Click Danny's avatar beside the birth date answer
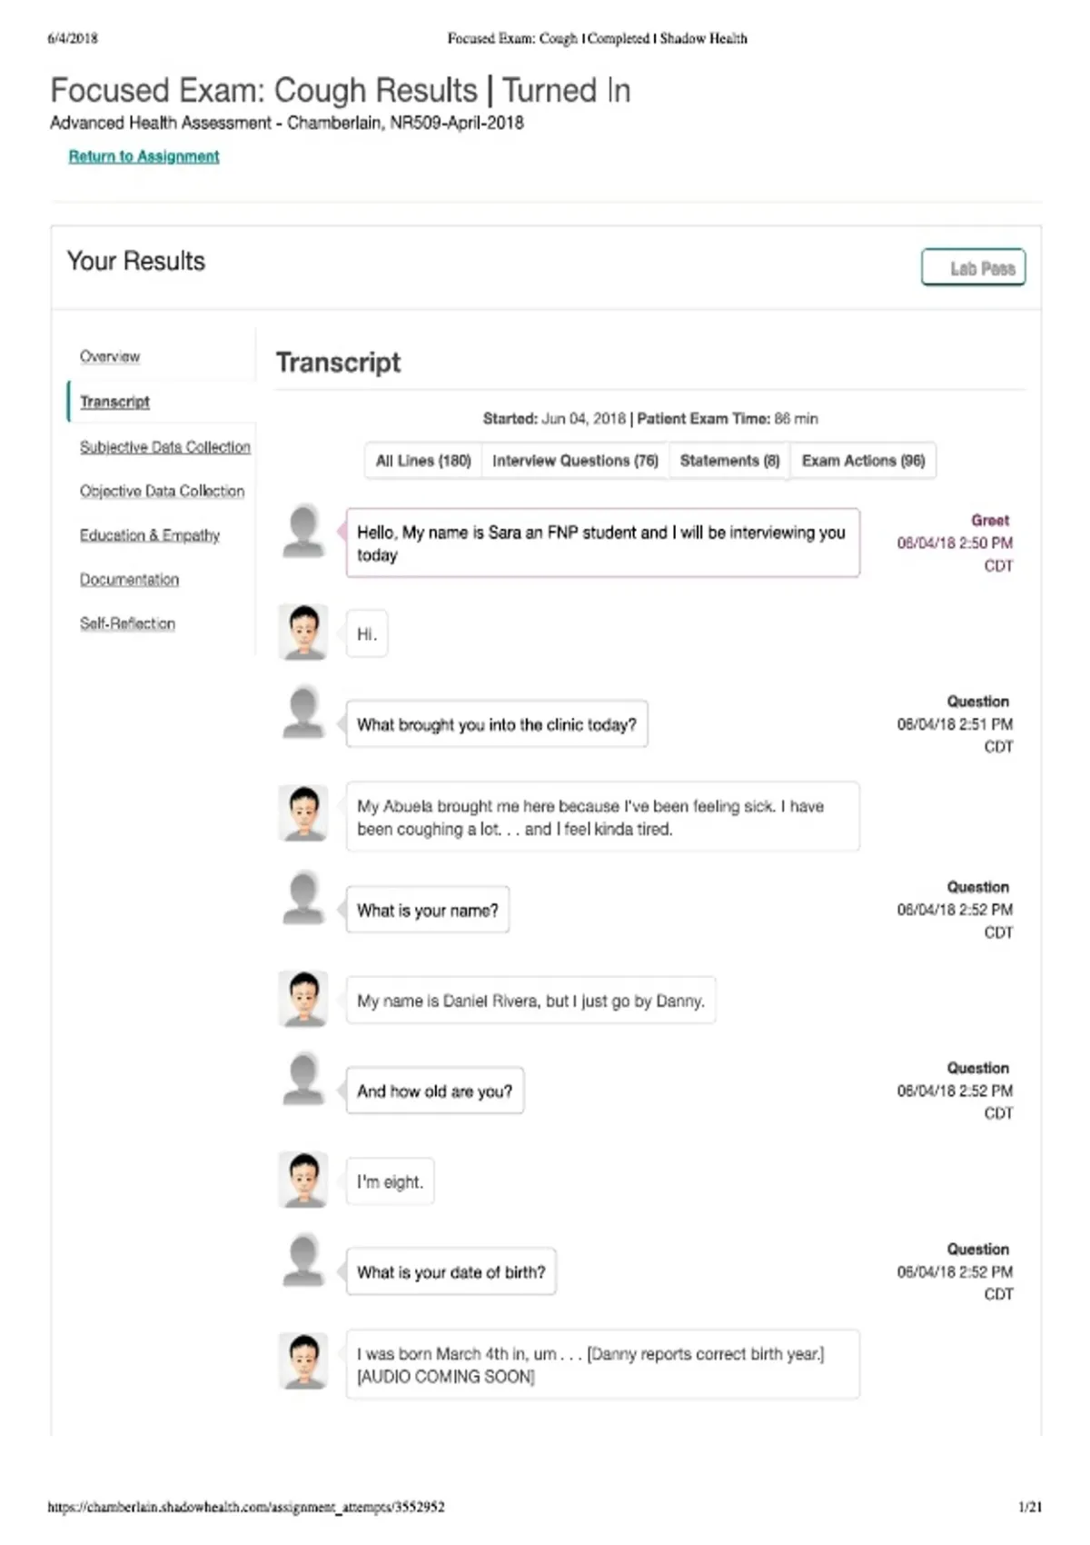Viewport: 1090px width, 1545px height. tap(303, 1361)
